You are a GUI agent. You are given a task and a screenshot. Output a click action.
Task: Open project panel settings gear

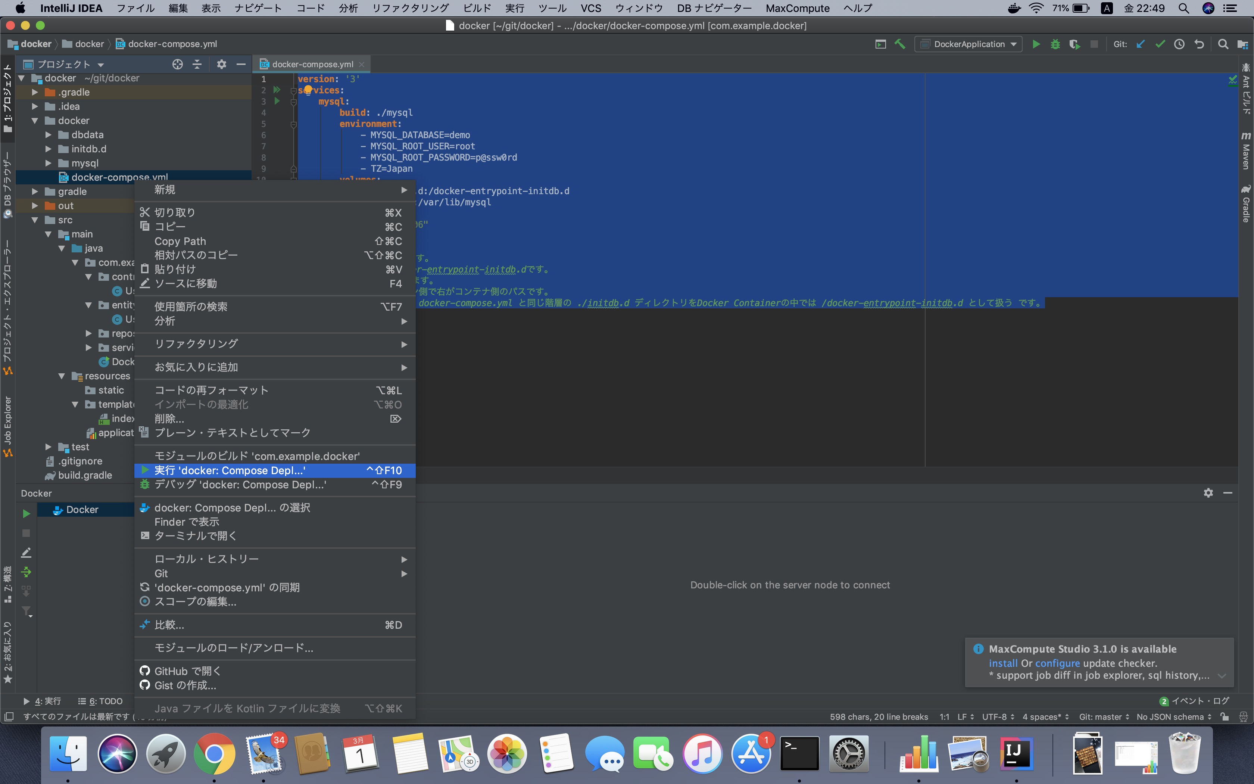221,64
